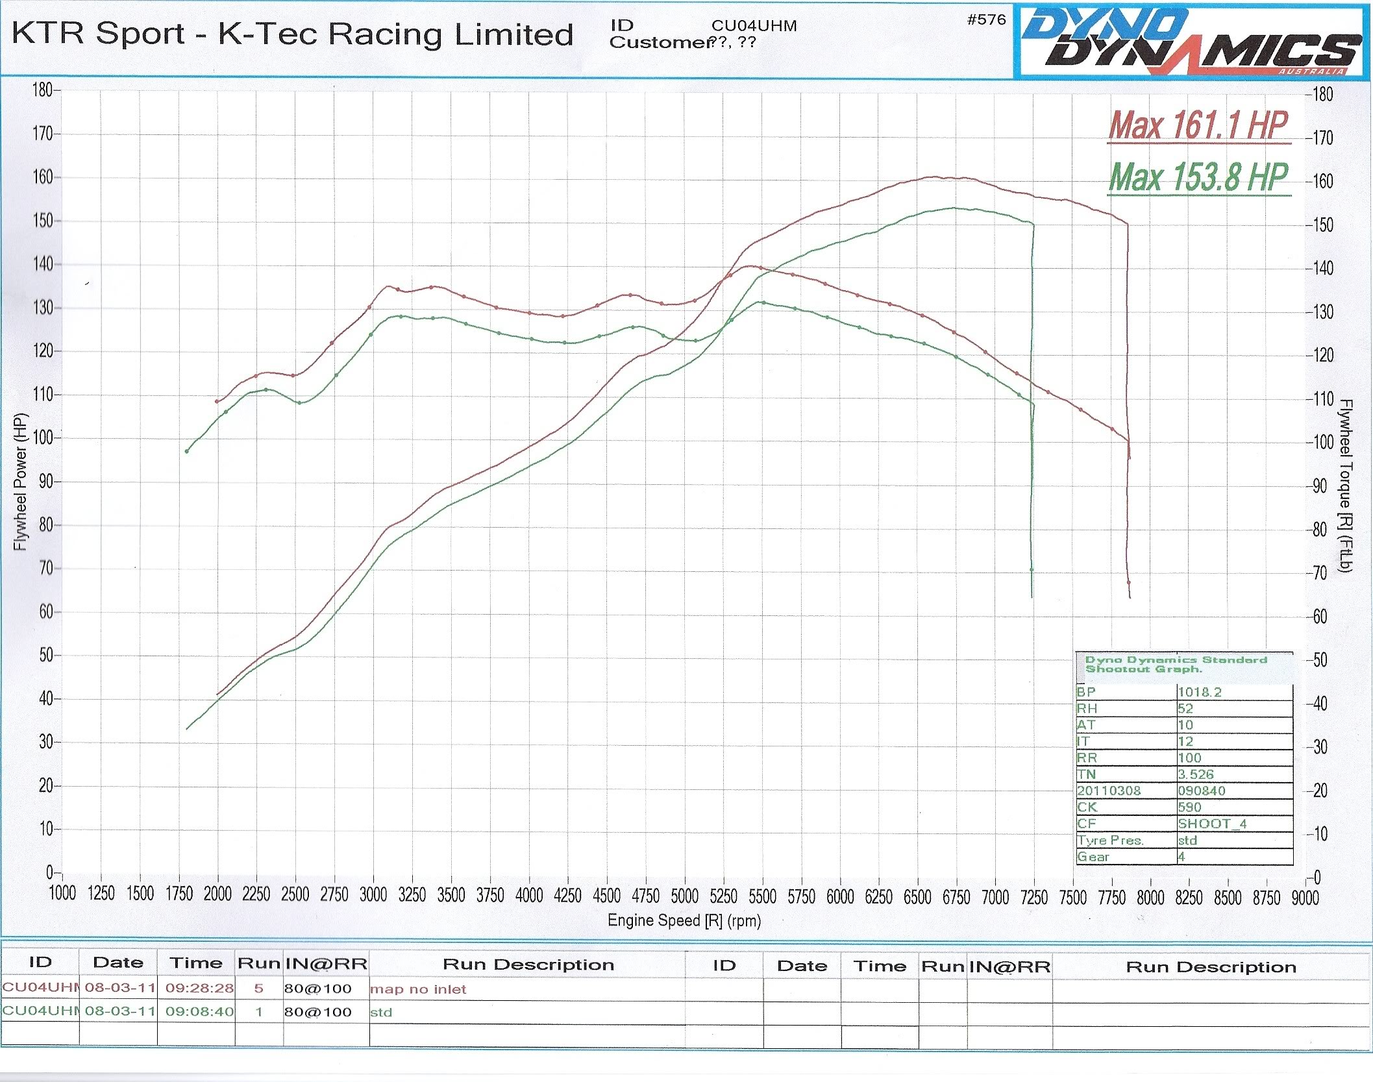Click the BP value 1018.2

click(x=1200, y=692)
